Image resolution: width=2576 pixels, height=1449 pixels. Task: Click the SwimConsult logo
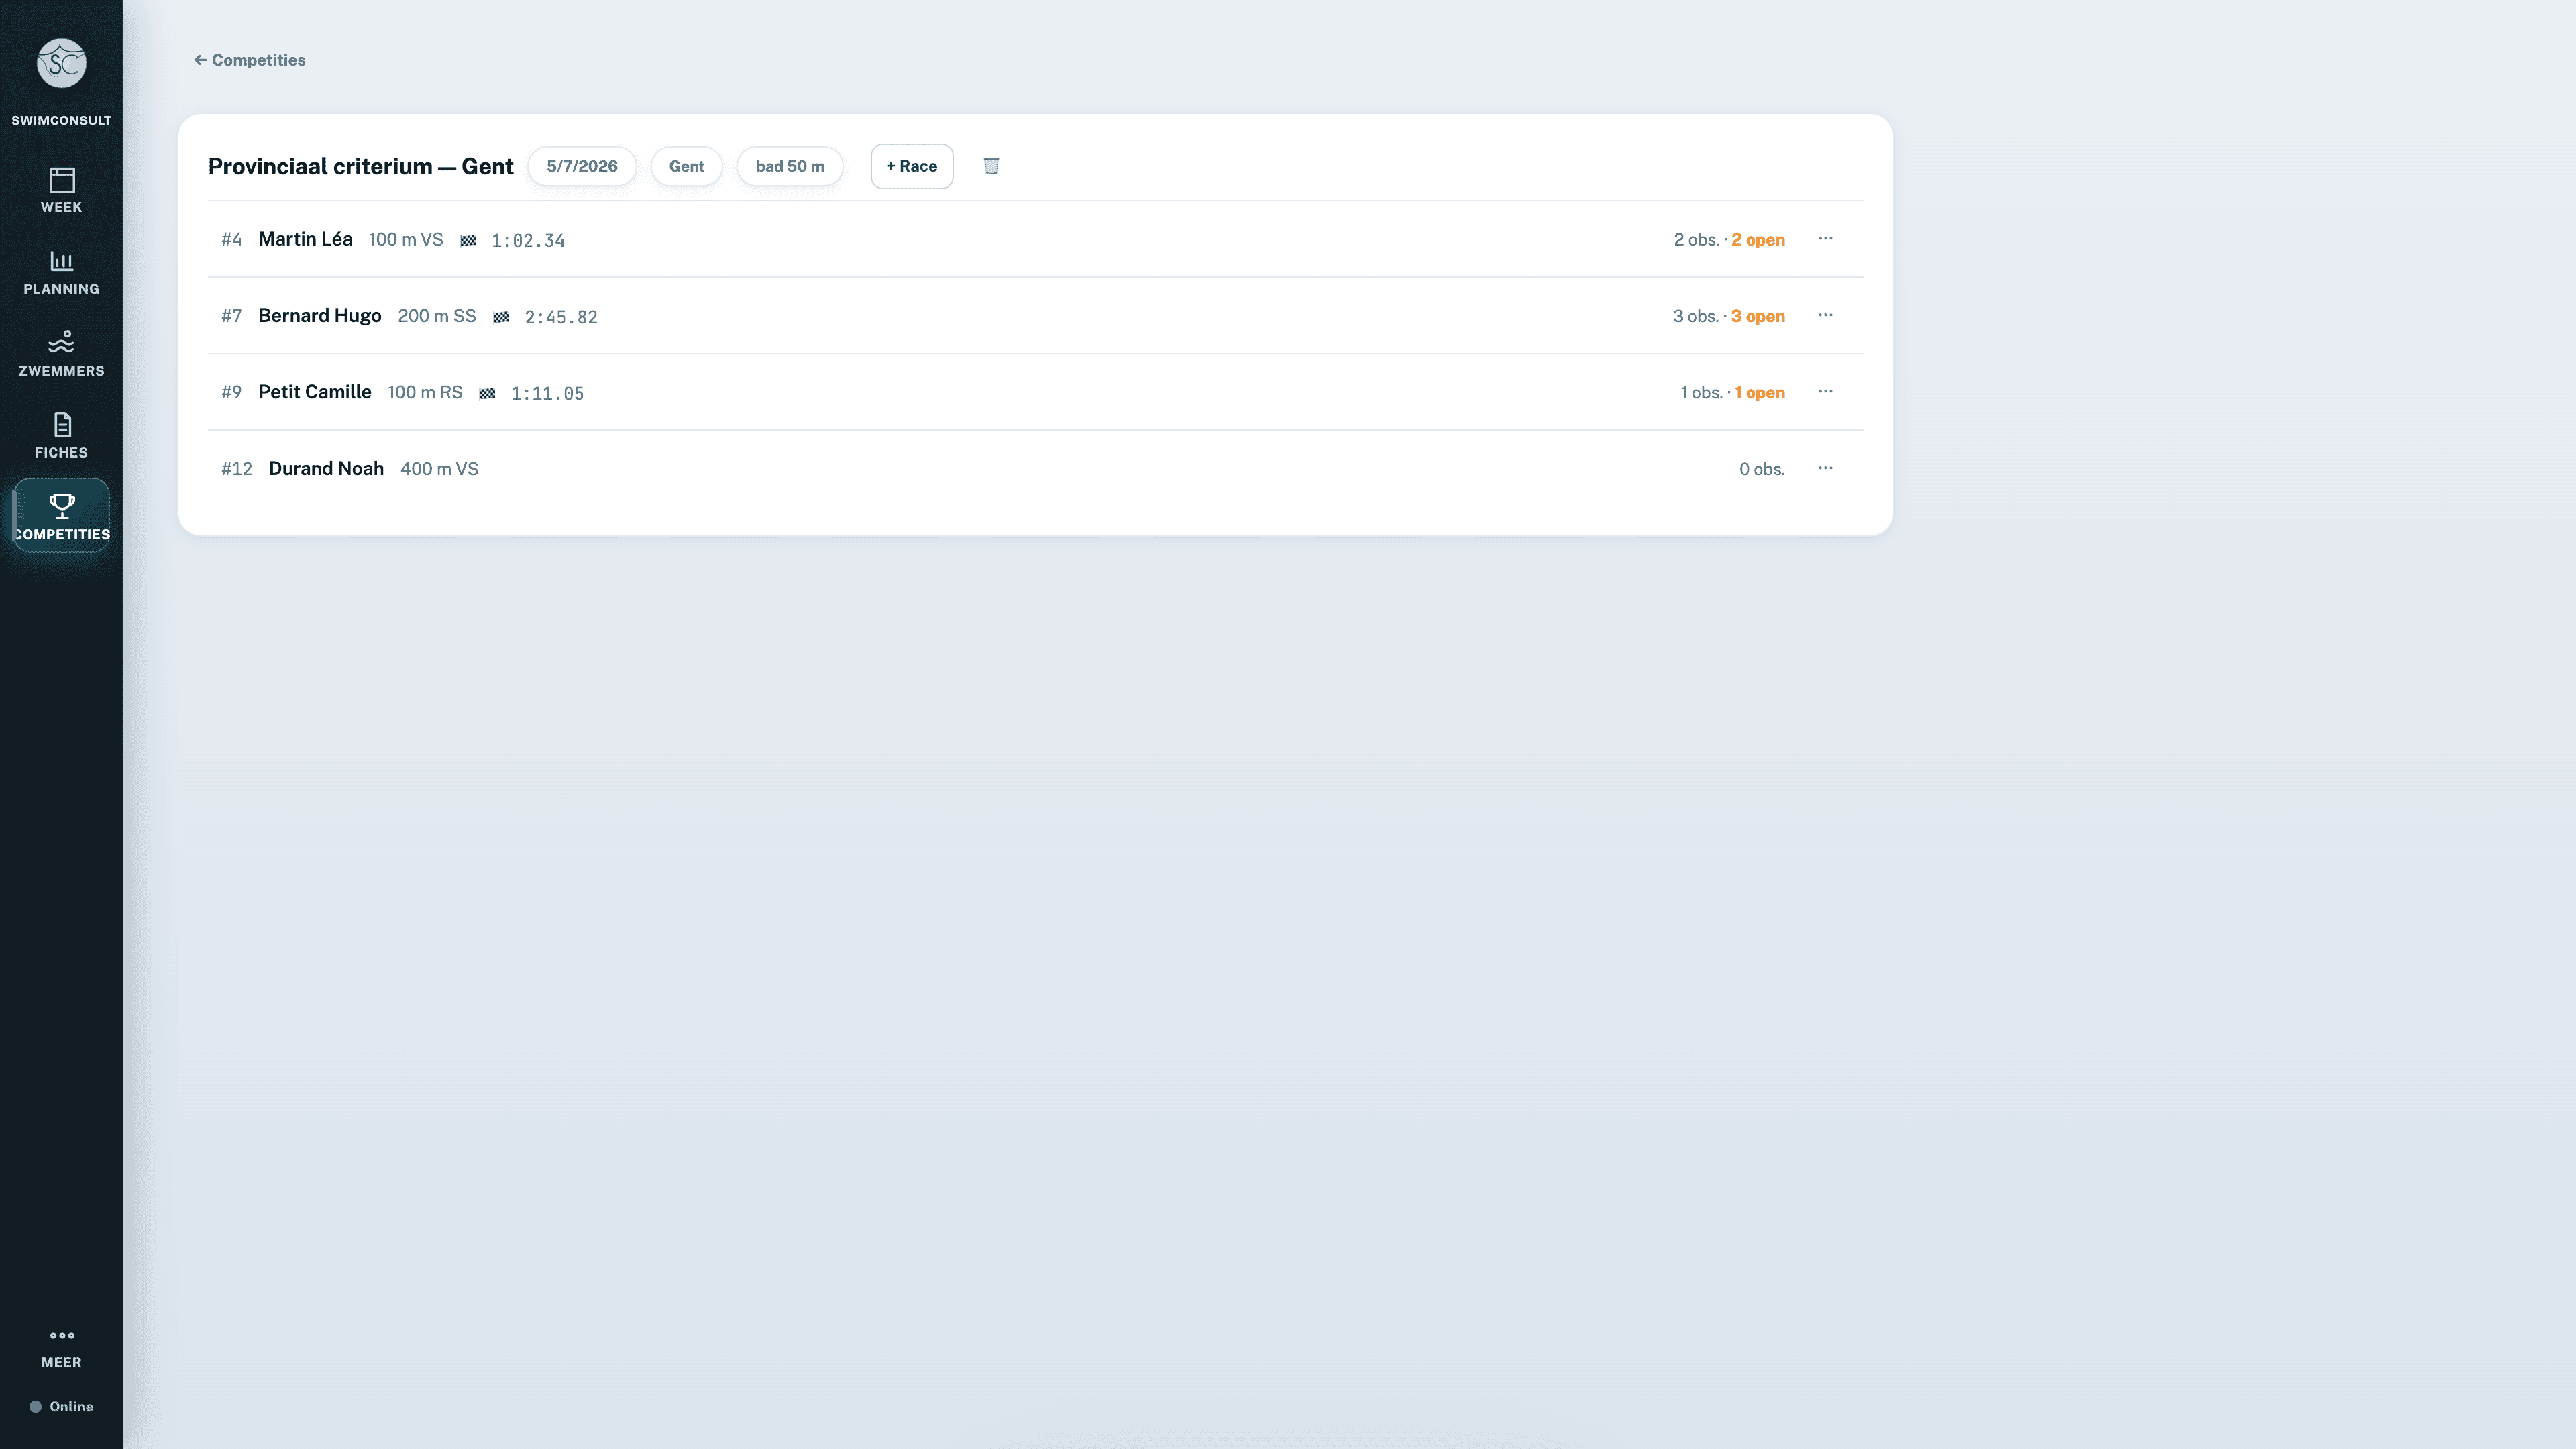tap(61, 63)
